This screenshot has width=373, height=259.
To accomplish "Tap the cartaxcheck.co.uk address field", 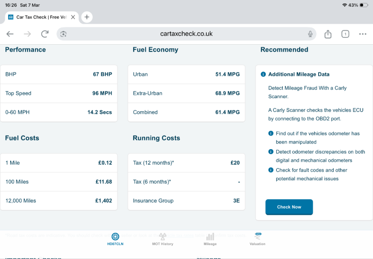I will tap(186, 34).
